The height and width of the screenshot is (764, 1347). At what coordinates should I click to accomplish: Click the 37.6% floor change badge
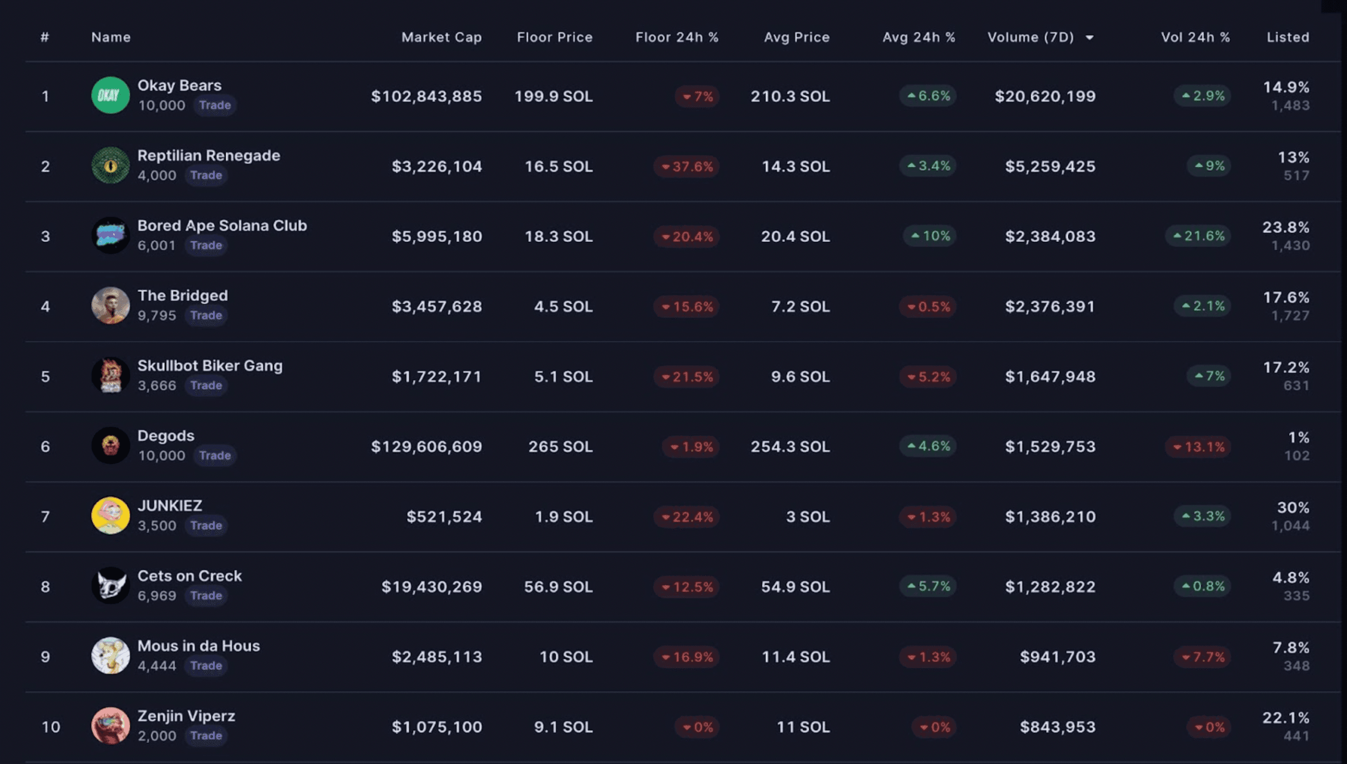pos(686,167)
